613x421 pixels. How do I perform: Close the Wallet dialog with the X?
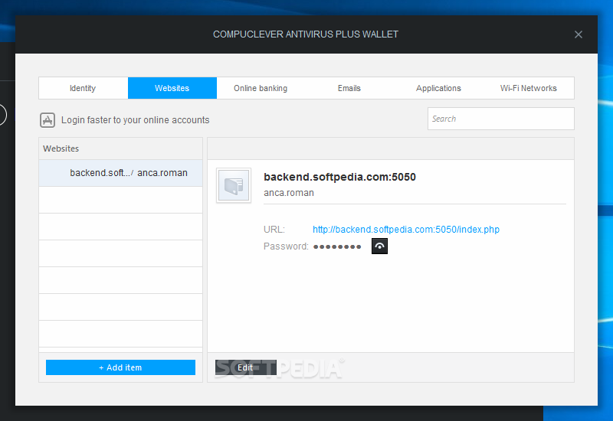(579, 34)
